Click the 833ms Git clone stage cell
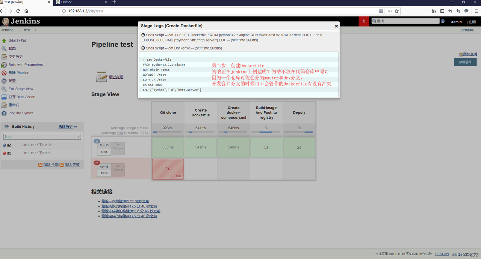 tap(168, 147)
